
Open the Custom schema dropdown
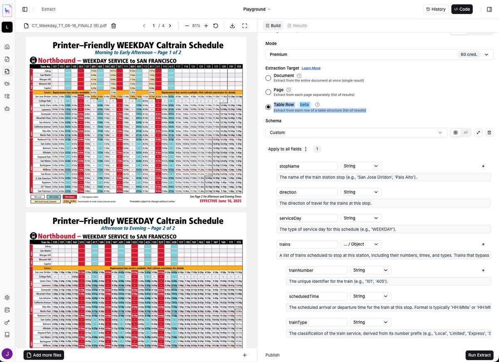356,132
